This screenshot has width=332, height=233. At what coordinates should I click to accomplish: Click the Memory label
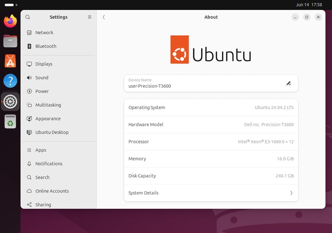[x=137, y=159]
